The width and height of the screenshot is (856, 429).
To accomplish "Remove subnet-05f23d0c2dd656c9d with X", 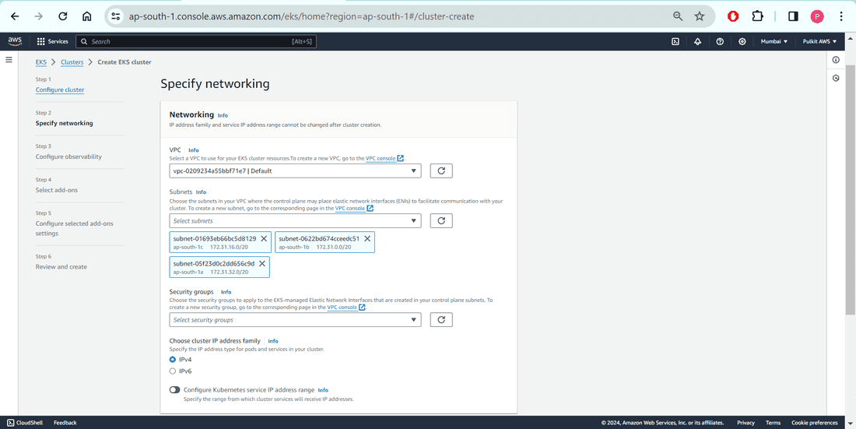I will pyautogui.click(x=262, y=263).
